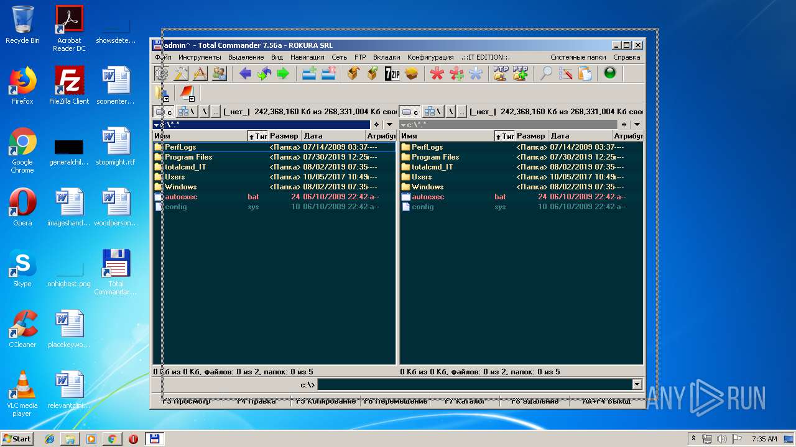Launch the 7ZIP toolbar icon
Screen dimensions: 796x447
[x=392, y=73]
